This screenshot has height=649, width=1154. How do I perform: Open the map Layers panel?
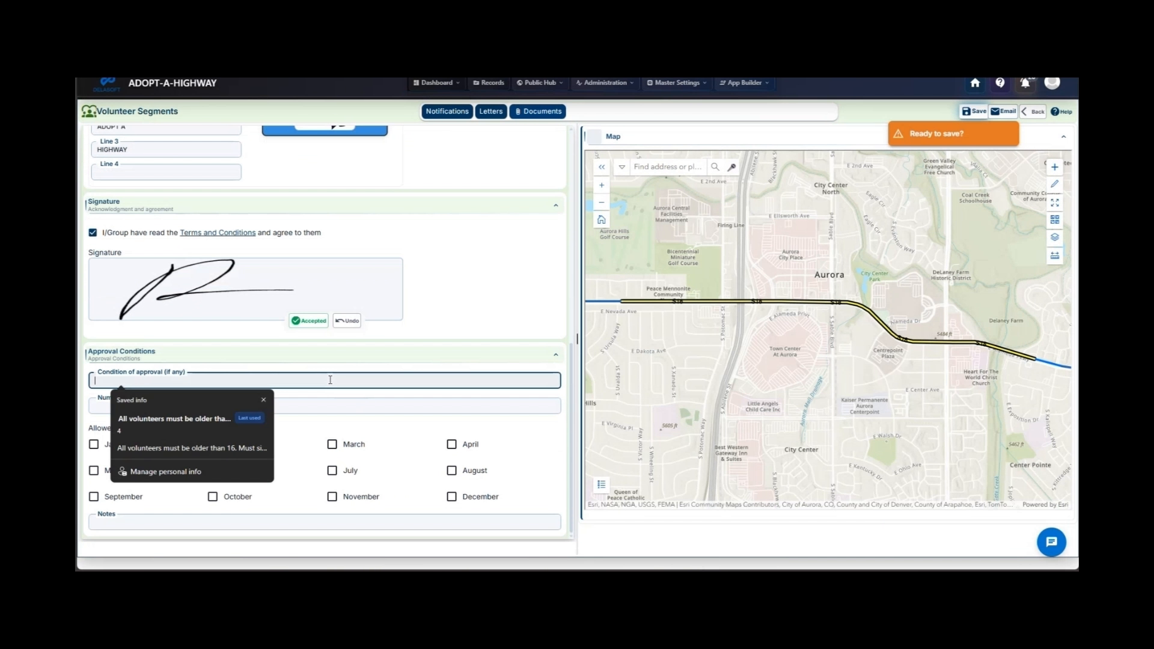click(1055, 237)
